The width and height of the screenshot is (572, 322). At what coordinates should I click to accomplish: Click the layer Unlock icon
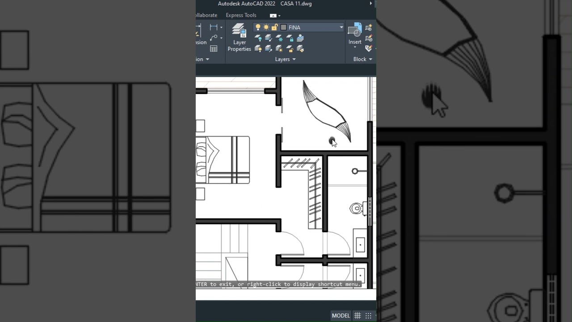290,49
